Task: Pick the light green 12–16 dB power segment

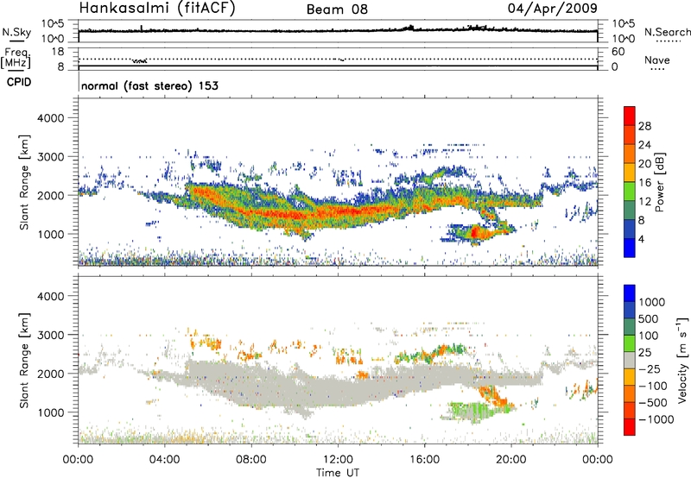Action: tap(630, 192)
